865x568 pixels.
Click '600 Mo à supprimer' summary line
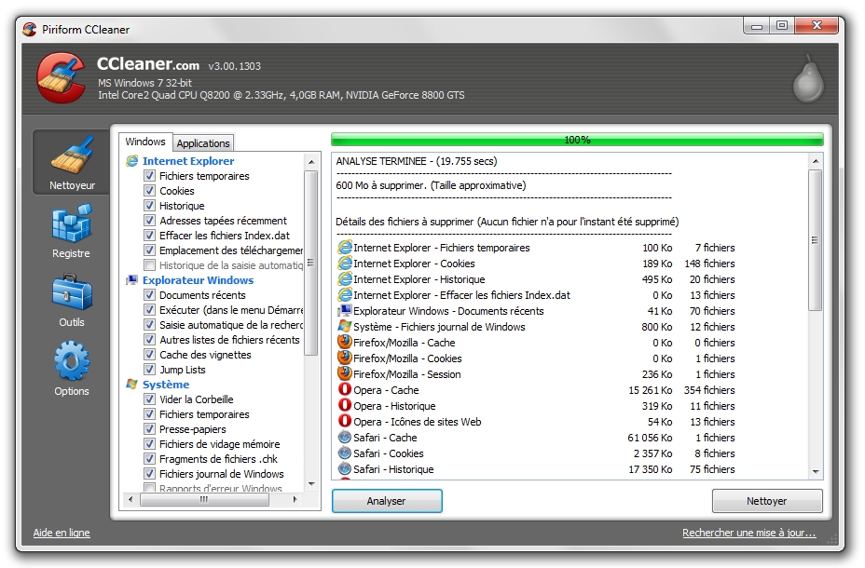pyautogui.click(x=431, y=185)
